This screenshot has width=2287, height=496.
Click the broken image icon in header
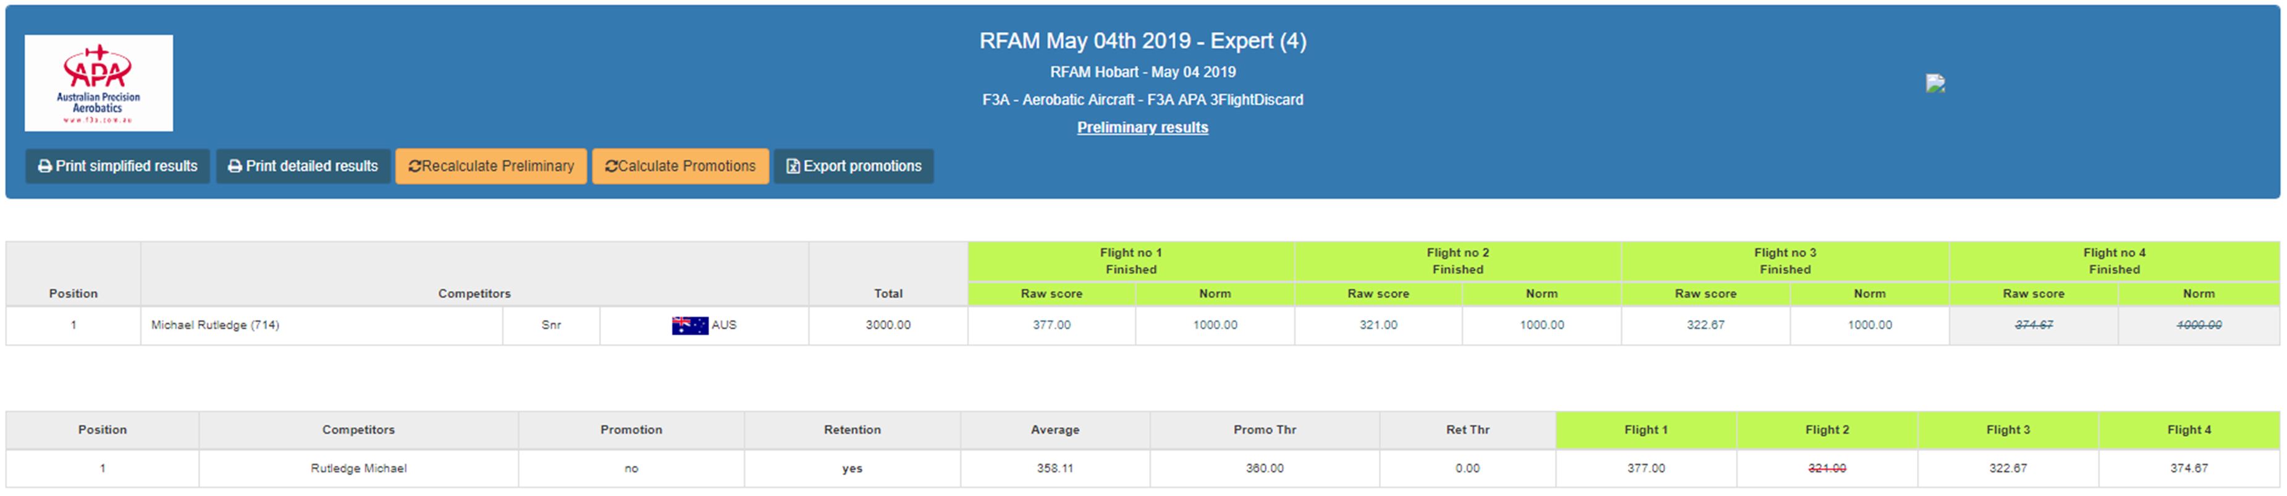click(1935, 83)
